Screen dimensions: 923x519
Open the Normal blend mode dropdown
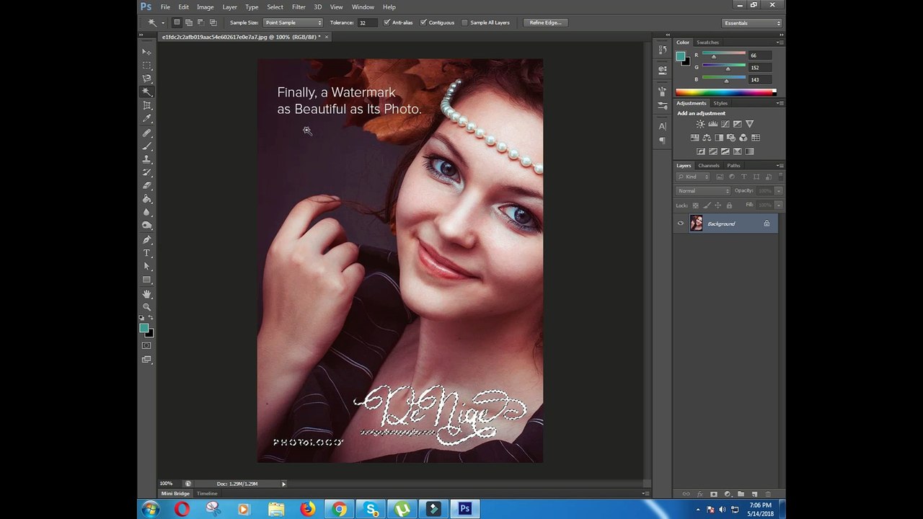703,191
